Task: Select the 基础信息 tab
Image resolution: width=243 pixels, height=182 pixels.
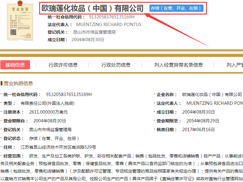Action: [15, 65]
